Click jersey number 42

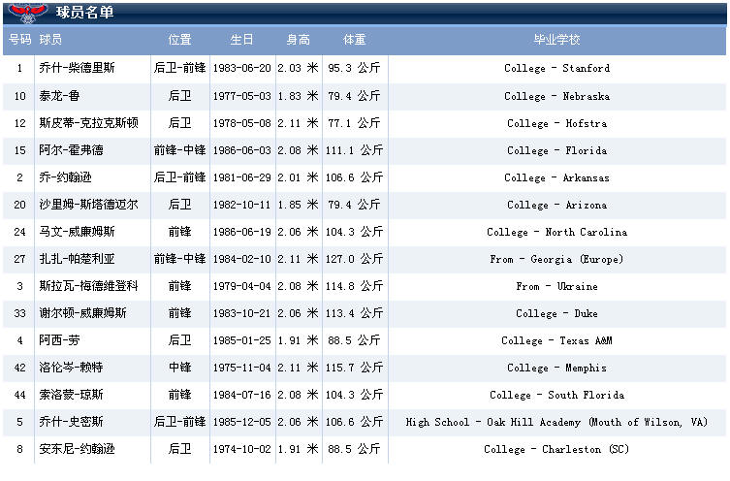tap(19, 368)
